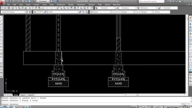Switch to the Layout2 tab

point(31,95)
